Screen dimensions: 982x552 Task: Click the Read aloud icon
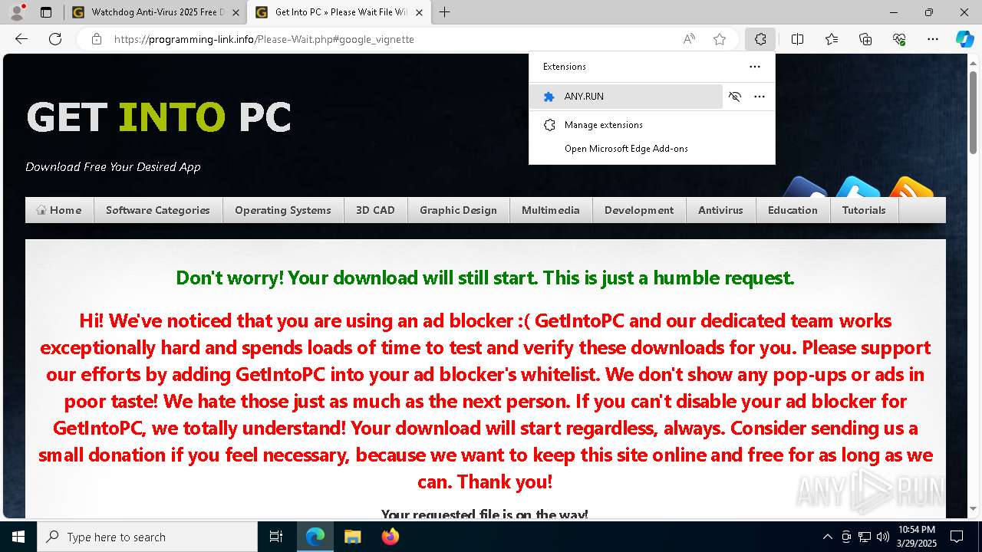[689, 39]
